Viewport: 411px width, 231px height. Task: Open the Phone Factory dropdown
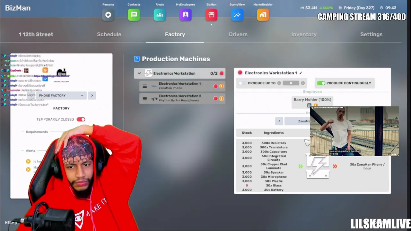coord(61,95)
